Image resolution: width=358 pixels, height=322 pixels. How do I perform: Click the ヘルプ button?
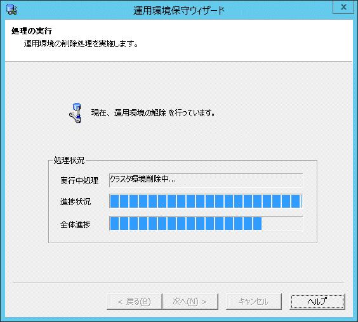[317, 302]
